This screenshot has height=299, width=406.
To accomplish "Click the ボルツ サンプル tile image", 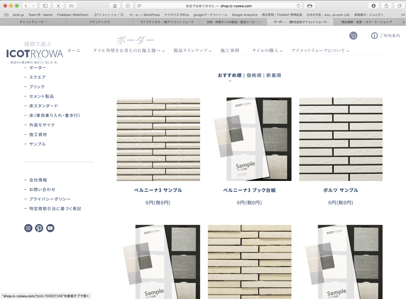I will (x=341, y=139).
